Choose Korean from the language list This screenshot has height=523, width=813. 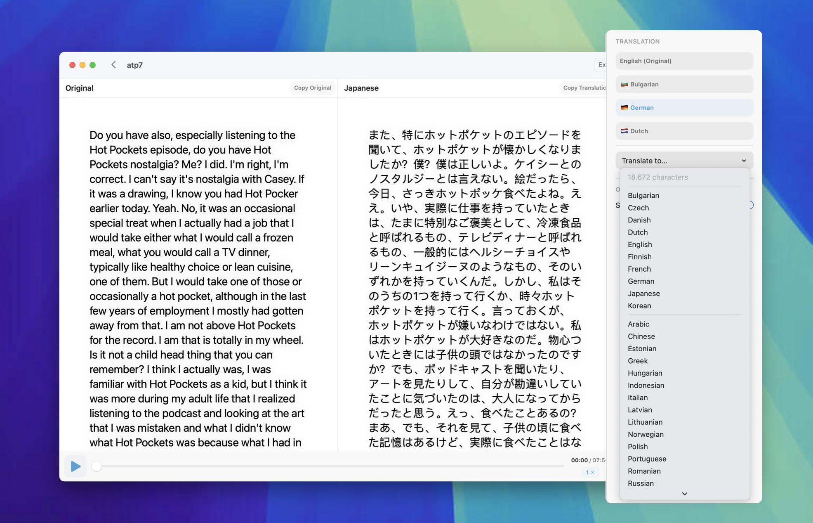pyautogui.click(x=684, y=306)
